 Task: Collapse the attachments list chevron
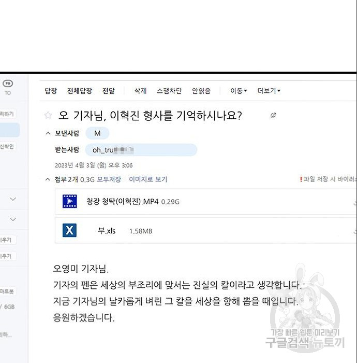pyautogui.click(x=48, y=179)
